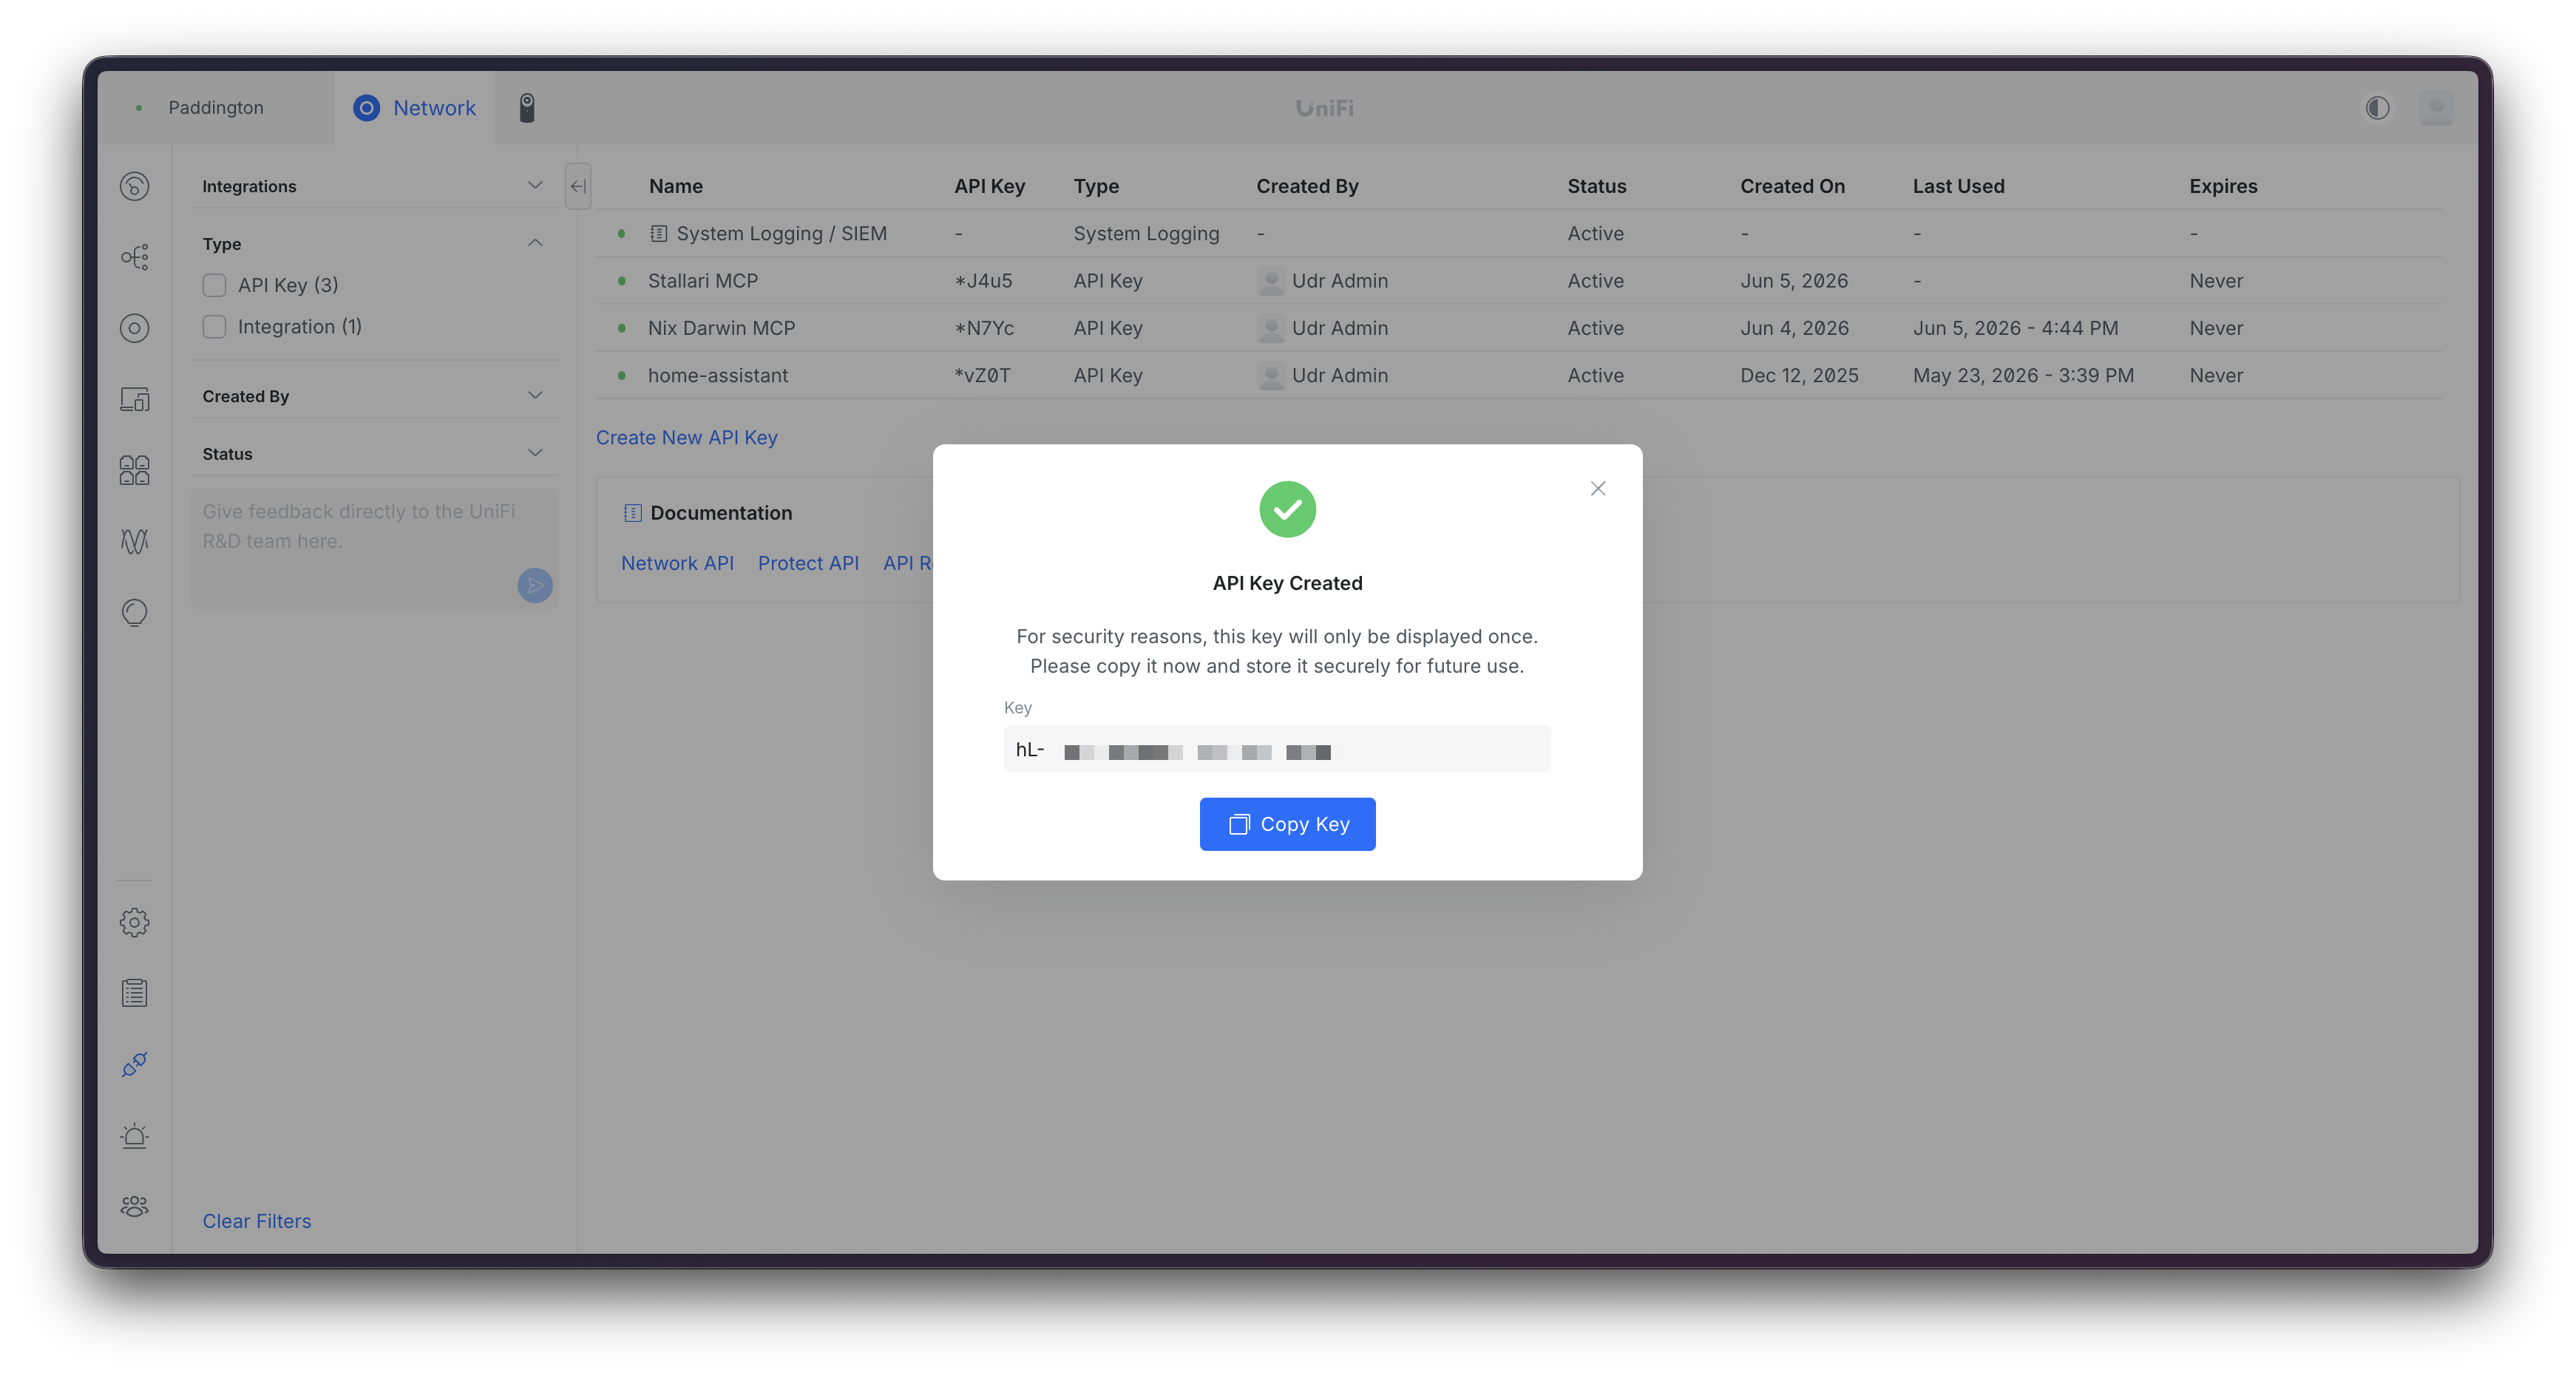
Task: Tick the Integration (1) checkbox
Action: click(x=214, y=327)
